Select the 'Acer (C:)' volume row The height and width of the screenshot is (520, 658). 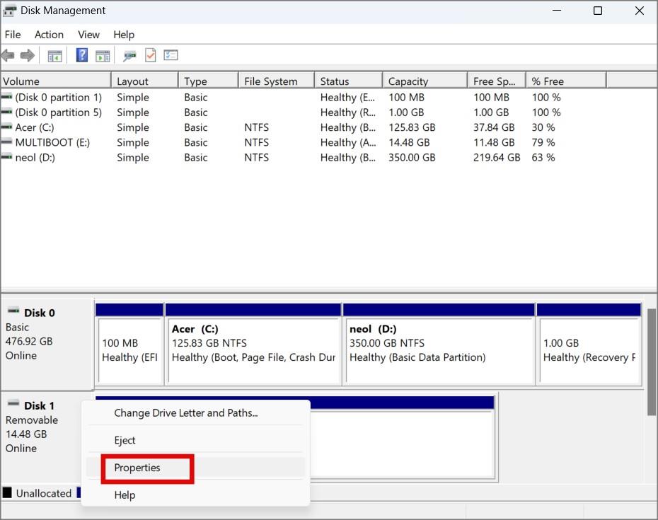(304, 127)
